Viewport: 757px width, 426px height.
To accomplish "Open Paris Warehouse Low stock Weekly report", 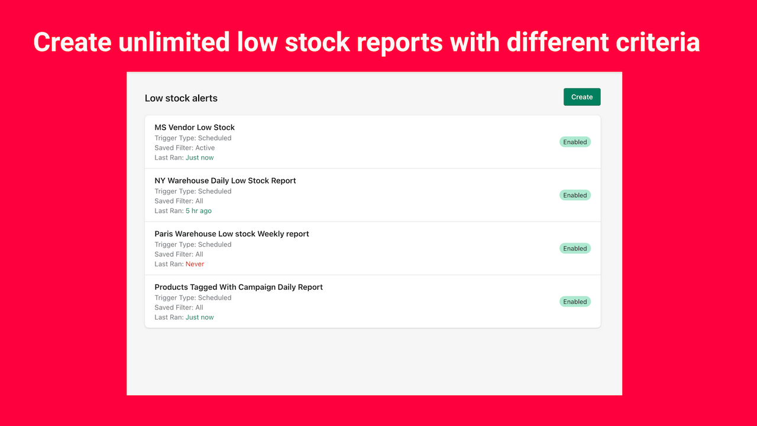I will pyautogui.click(x=231, y=234).
